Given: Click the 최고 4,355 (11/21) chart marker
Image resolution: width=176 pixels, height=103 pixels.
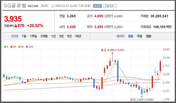Looking at the screenshot, I should coord(113,50).
